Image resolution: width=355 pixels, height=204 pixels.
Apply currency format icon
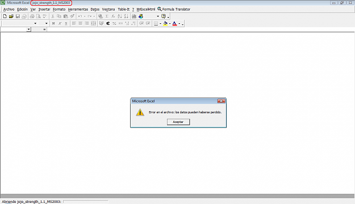(x=101, y=23)
